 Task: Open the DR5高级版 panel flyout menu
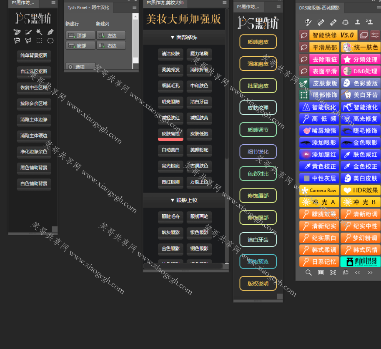click(x=379, y=8)
